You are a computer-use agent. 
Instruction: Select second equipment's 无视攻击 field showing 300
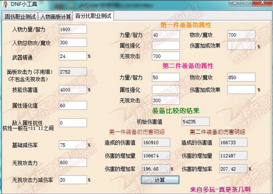point(166,100)
